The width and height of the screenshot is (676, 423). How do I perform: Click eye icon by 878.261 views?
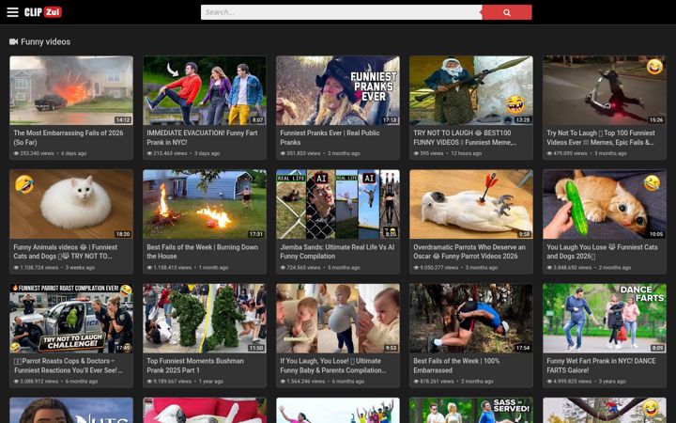(416, 381)
